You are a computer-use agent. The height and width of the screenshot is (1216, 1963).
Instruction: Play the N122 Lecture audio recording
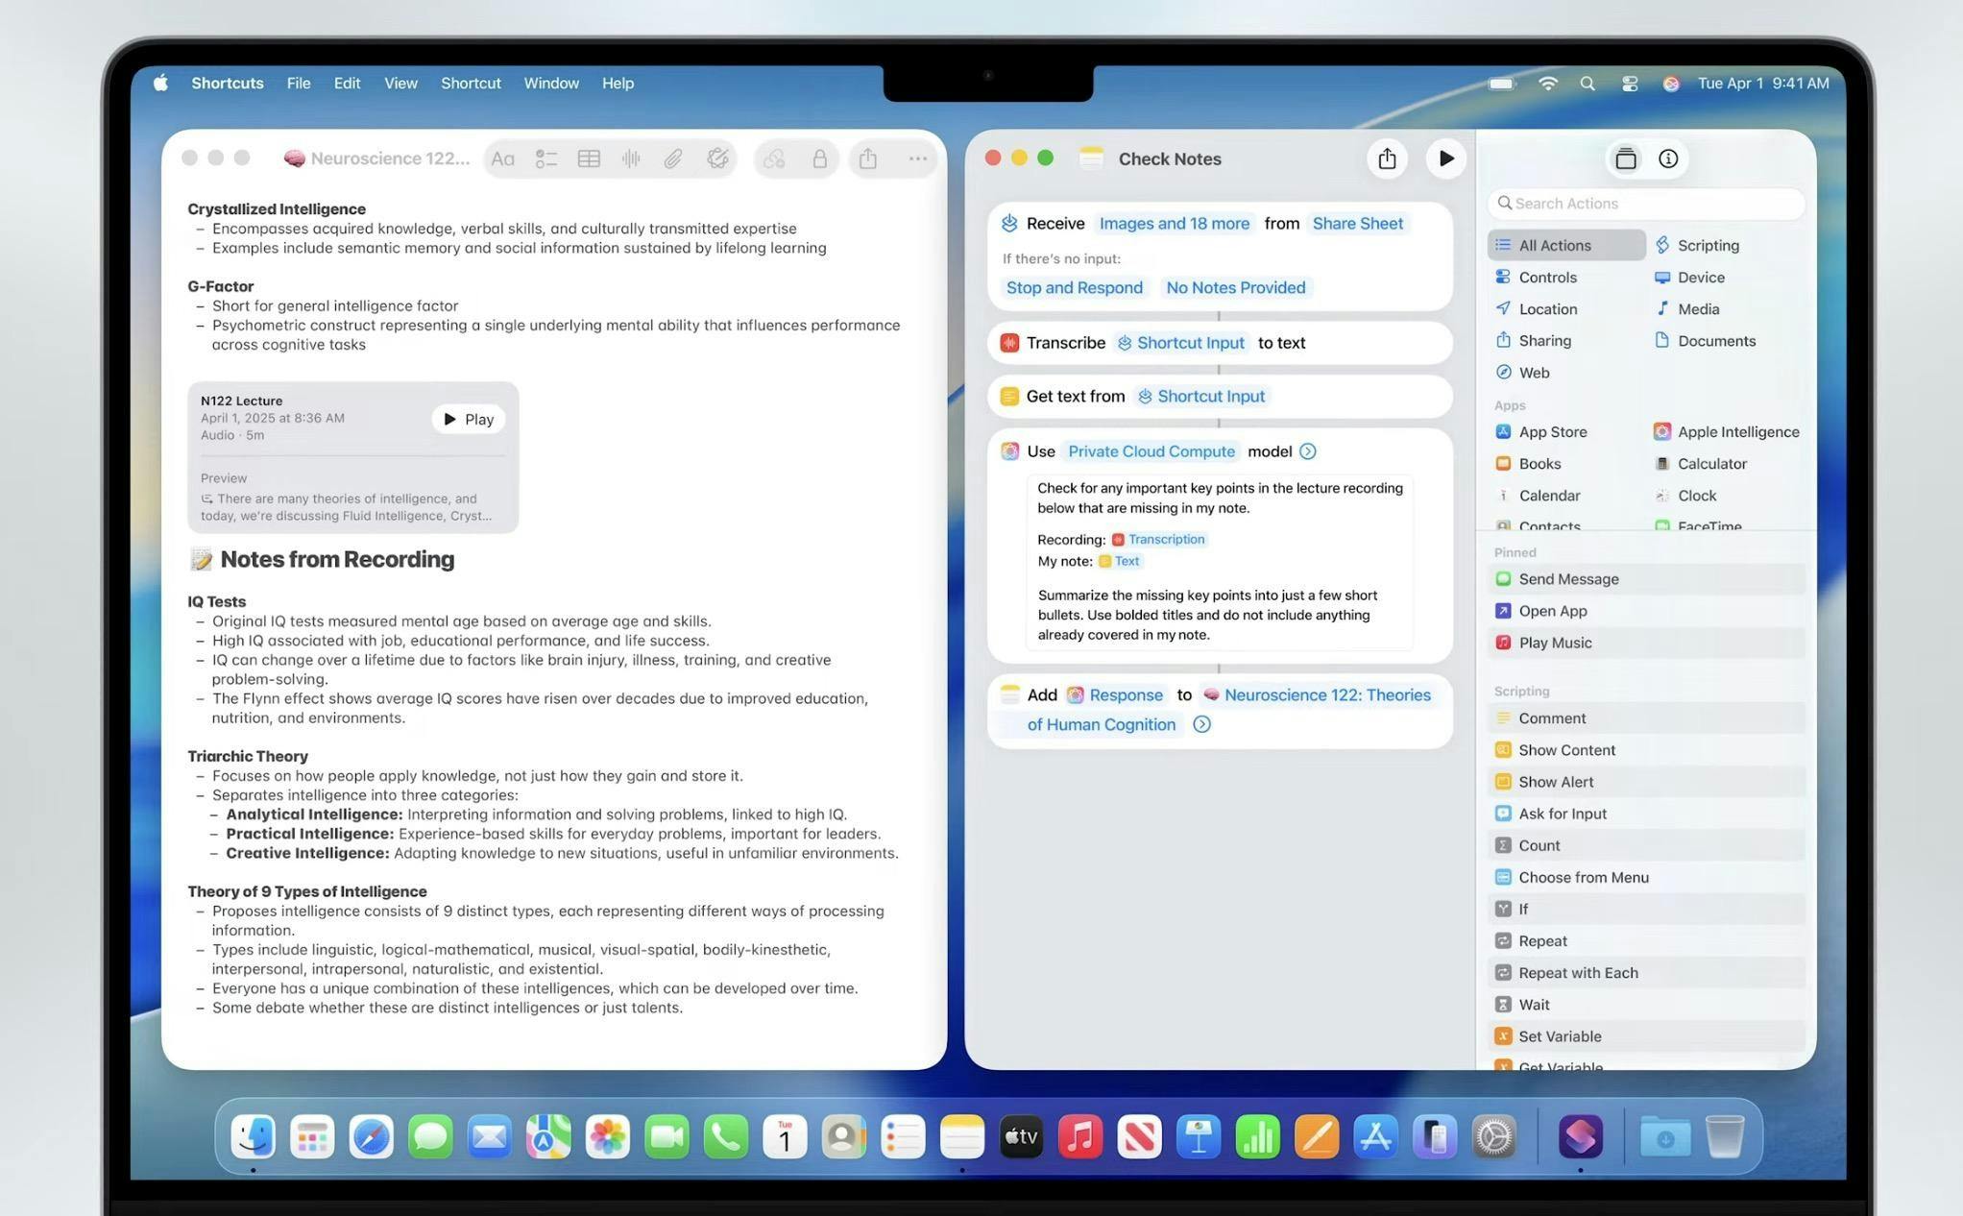[468, 419]
